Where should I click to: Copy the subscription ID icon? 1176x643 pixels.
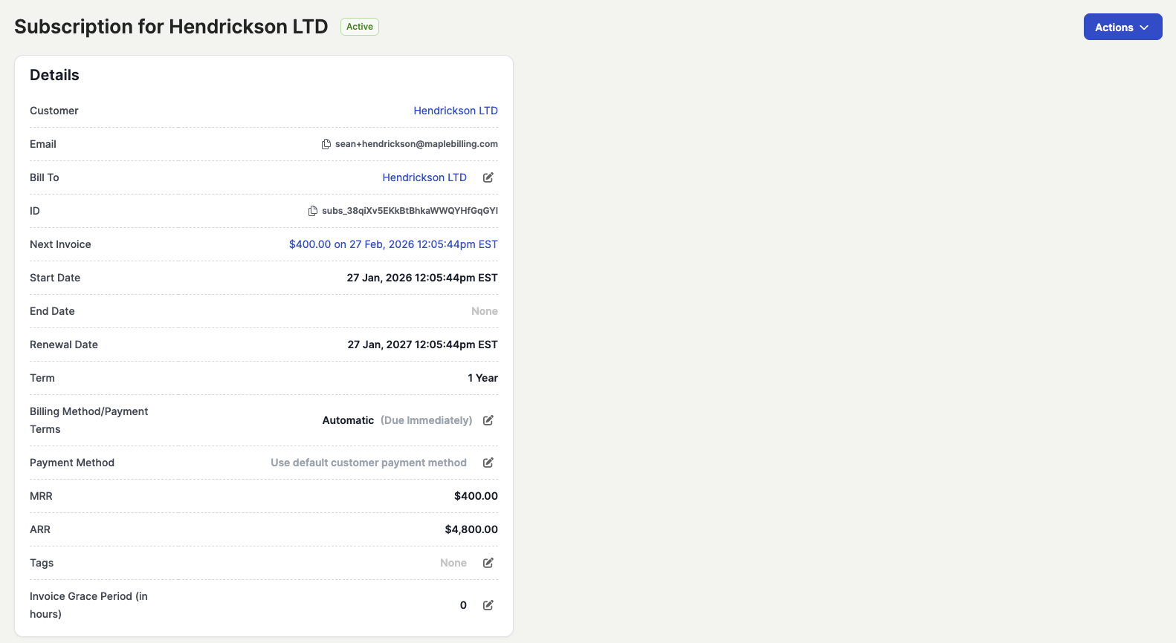tap(313, 211)
